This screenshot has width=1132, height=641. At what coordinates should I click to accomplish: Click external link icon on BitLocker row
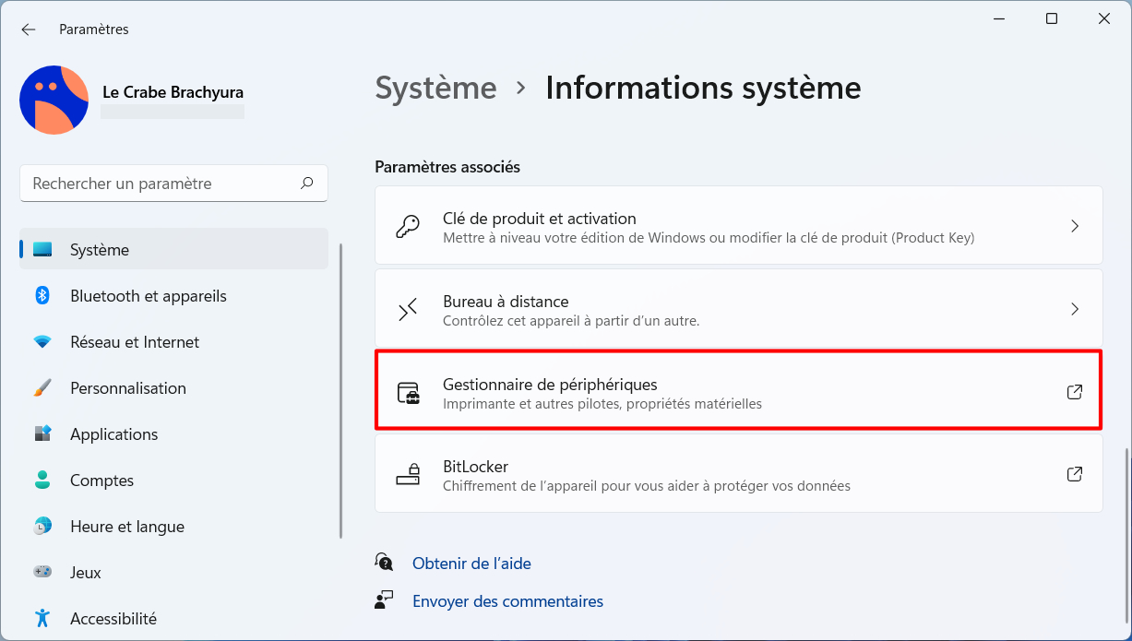[x=1075, y=474]
